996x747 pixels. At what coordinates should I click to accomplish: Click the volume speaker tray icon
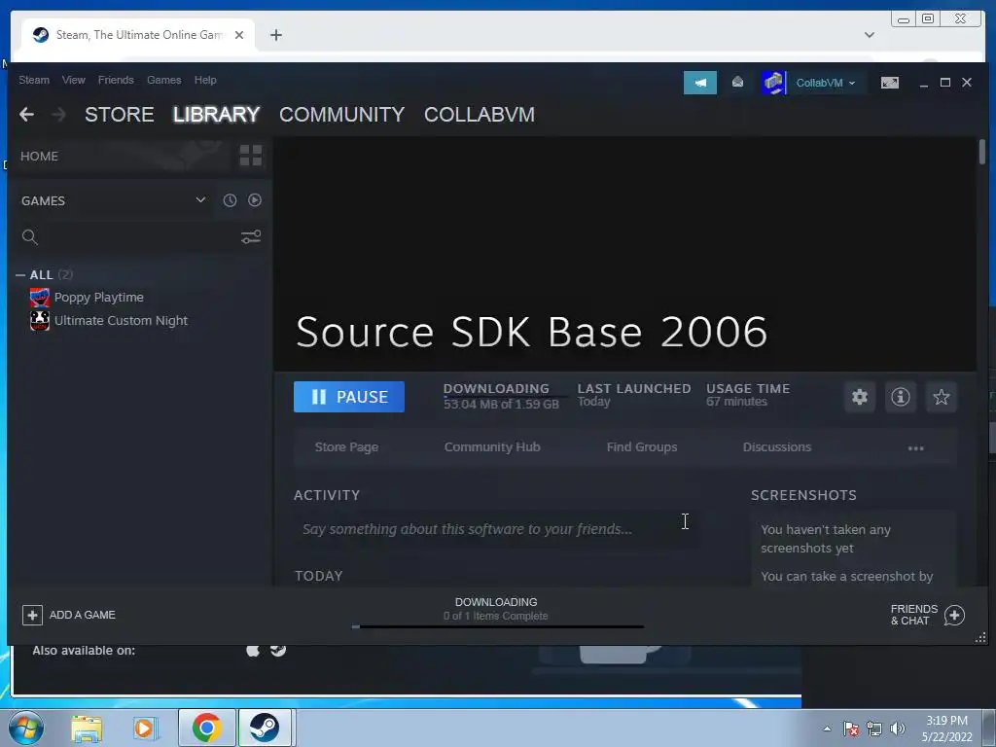point(898,729)
